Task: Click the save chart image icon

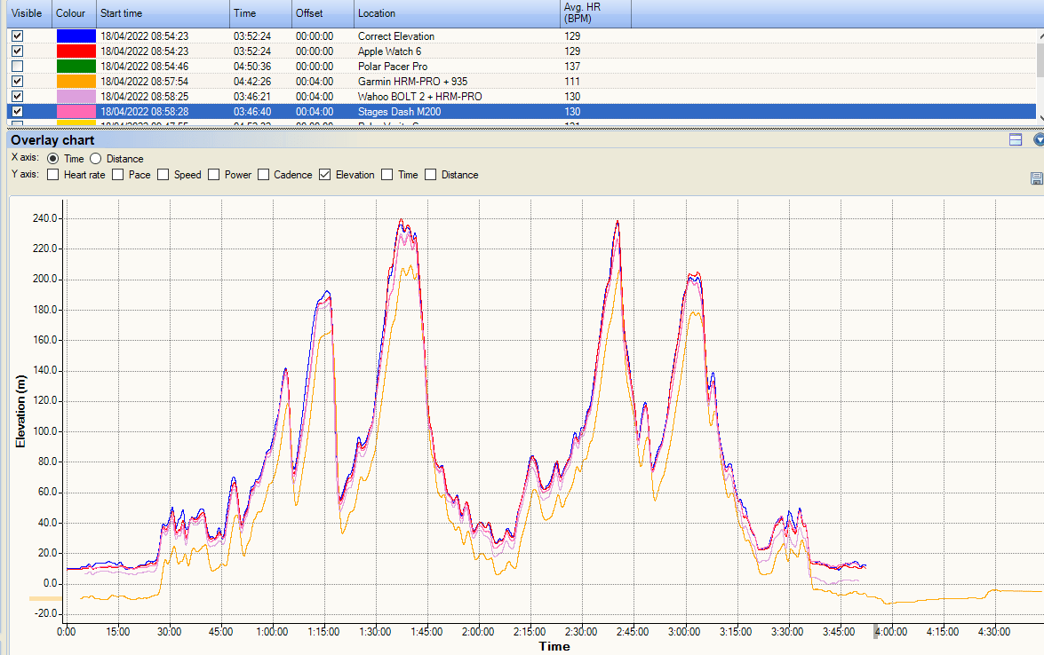Action: point(1036,178)
